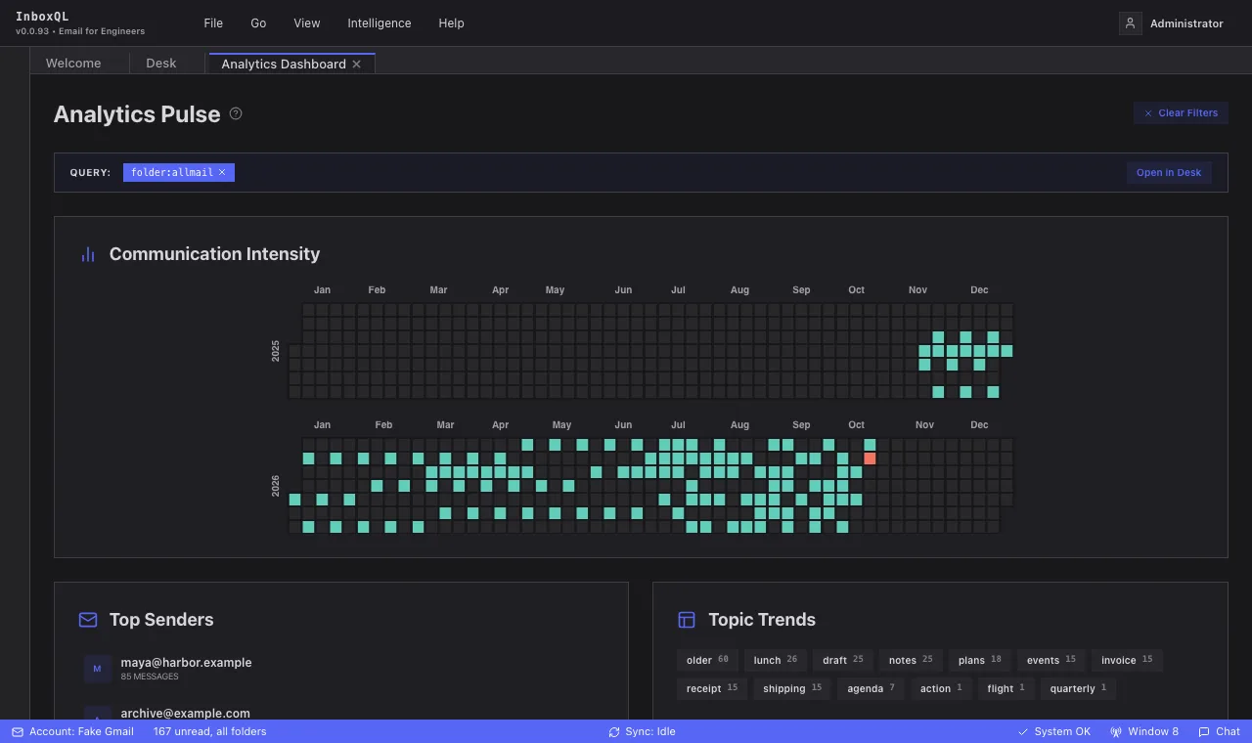Select the 'receipt' topic tag

tap(712, 688)
